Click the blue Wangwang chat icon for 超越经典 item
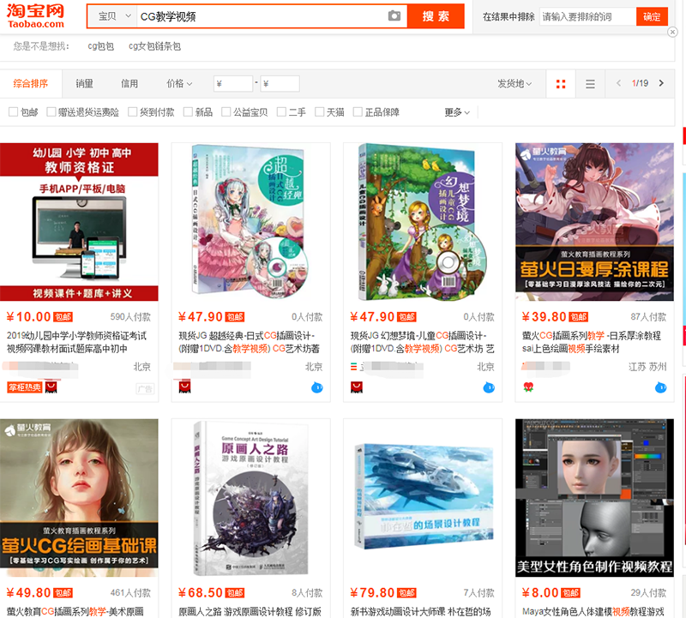This screenshot has height=618, width=686. (x=317, y=387)
